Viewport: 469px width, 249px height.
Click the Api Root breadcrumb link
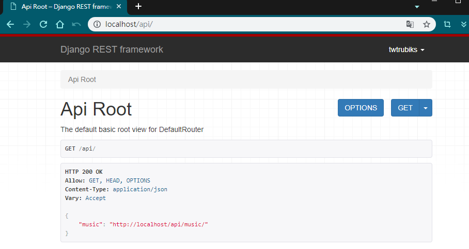(82, 80)
